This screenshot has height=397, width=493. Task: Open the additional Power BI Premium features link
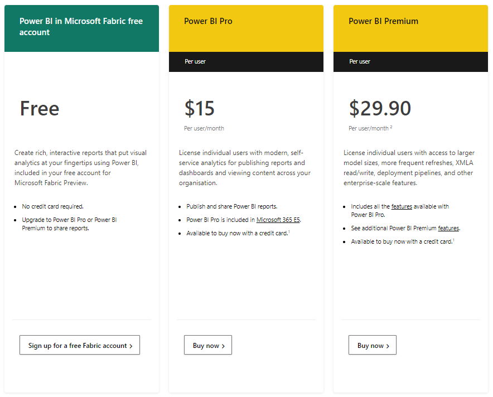[x=448, y=227]
